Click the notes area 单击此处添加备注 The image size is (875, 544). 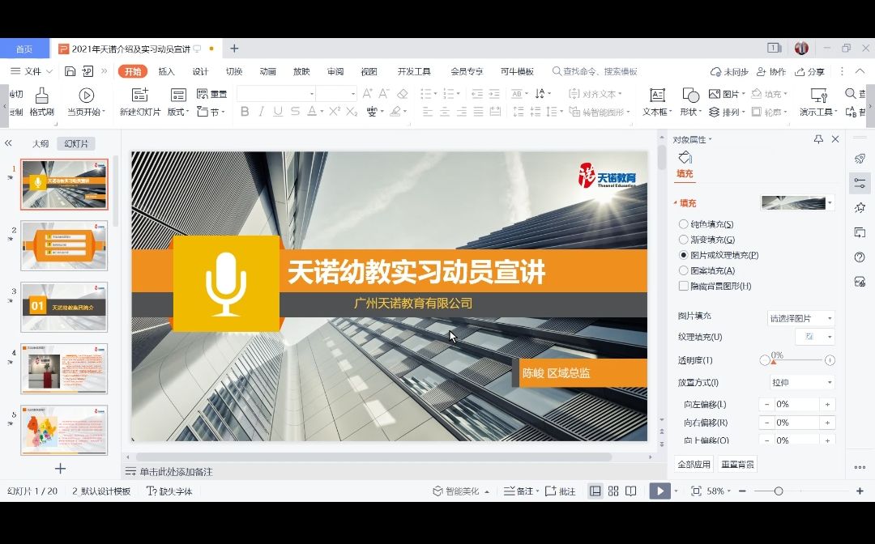[x=176, y=471]
